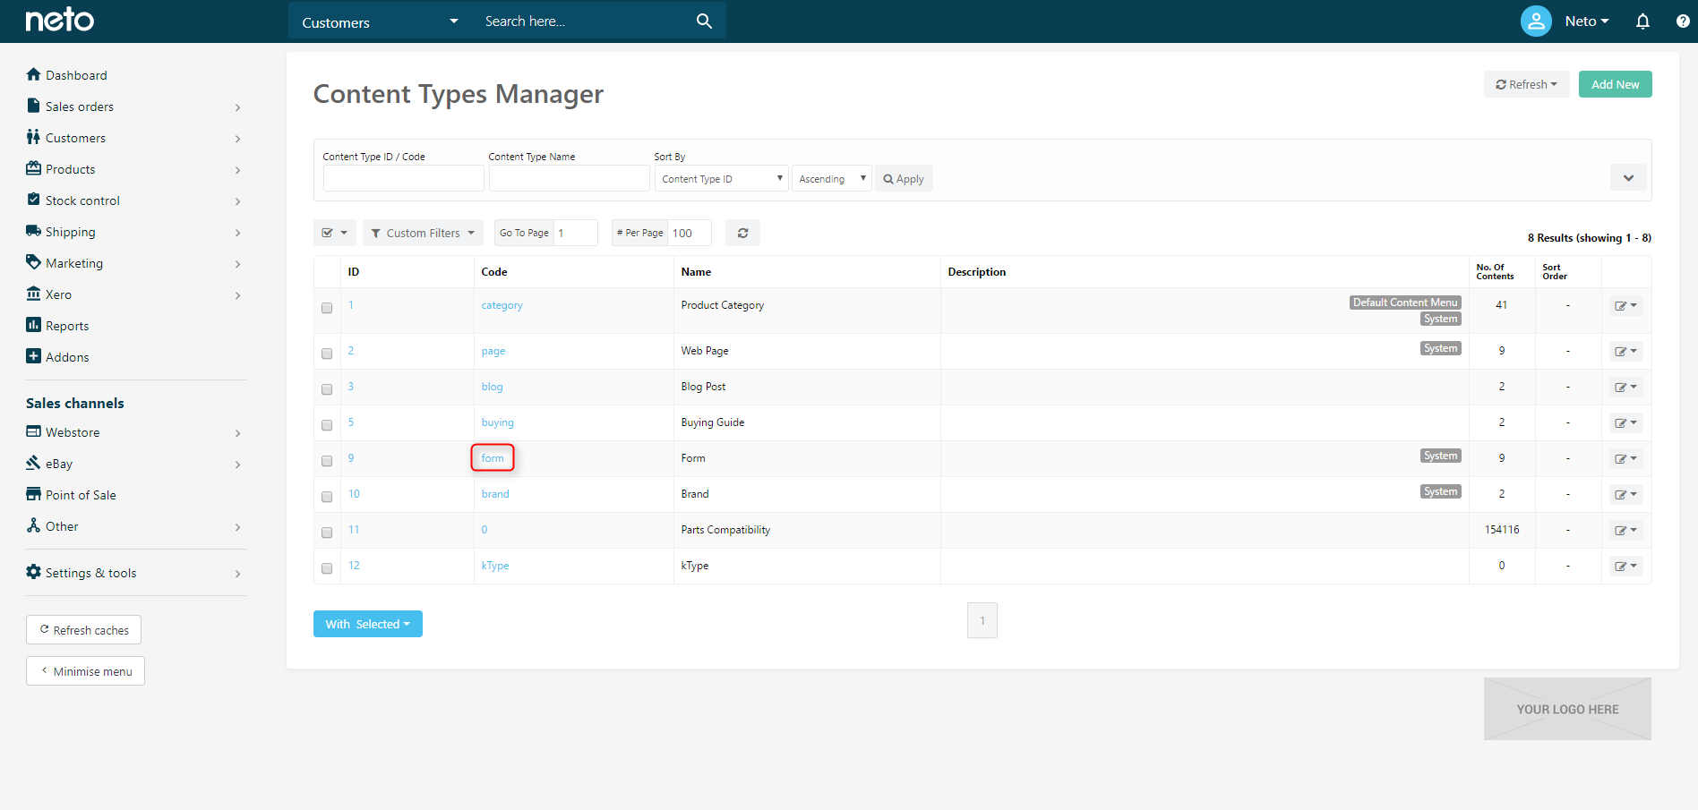Viewport: 1698px width, 810px height.
Task: Expand the Other sales channels menu
Action: click(134, 526)
